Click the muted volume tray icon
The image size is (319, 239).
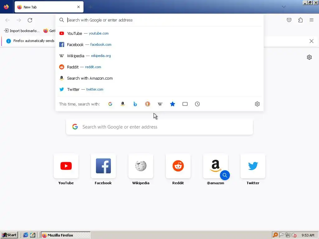tap(294, 235)
